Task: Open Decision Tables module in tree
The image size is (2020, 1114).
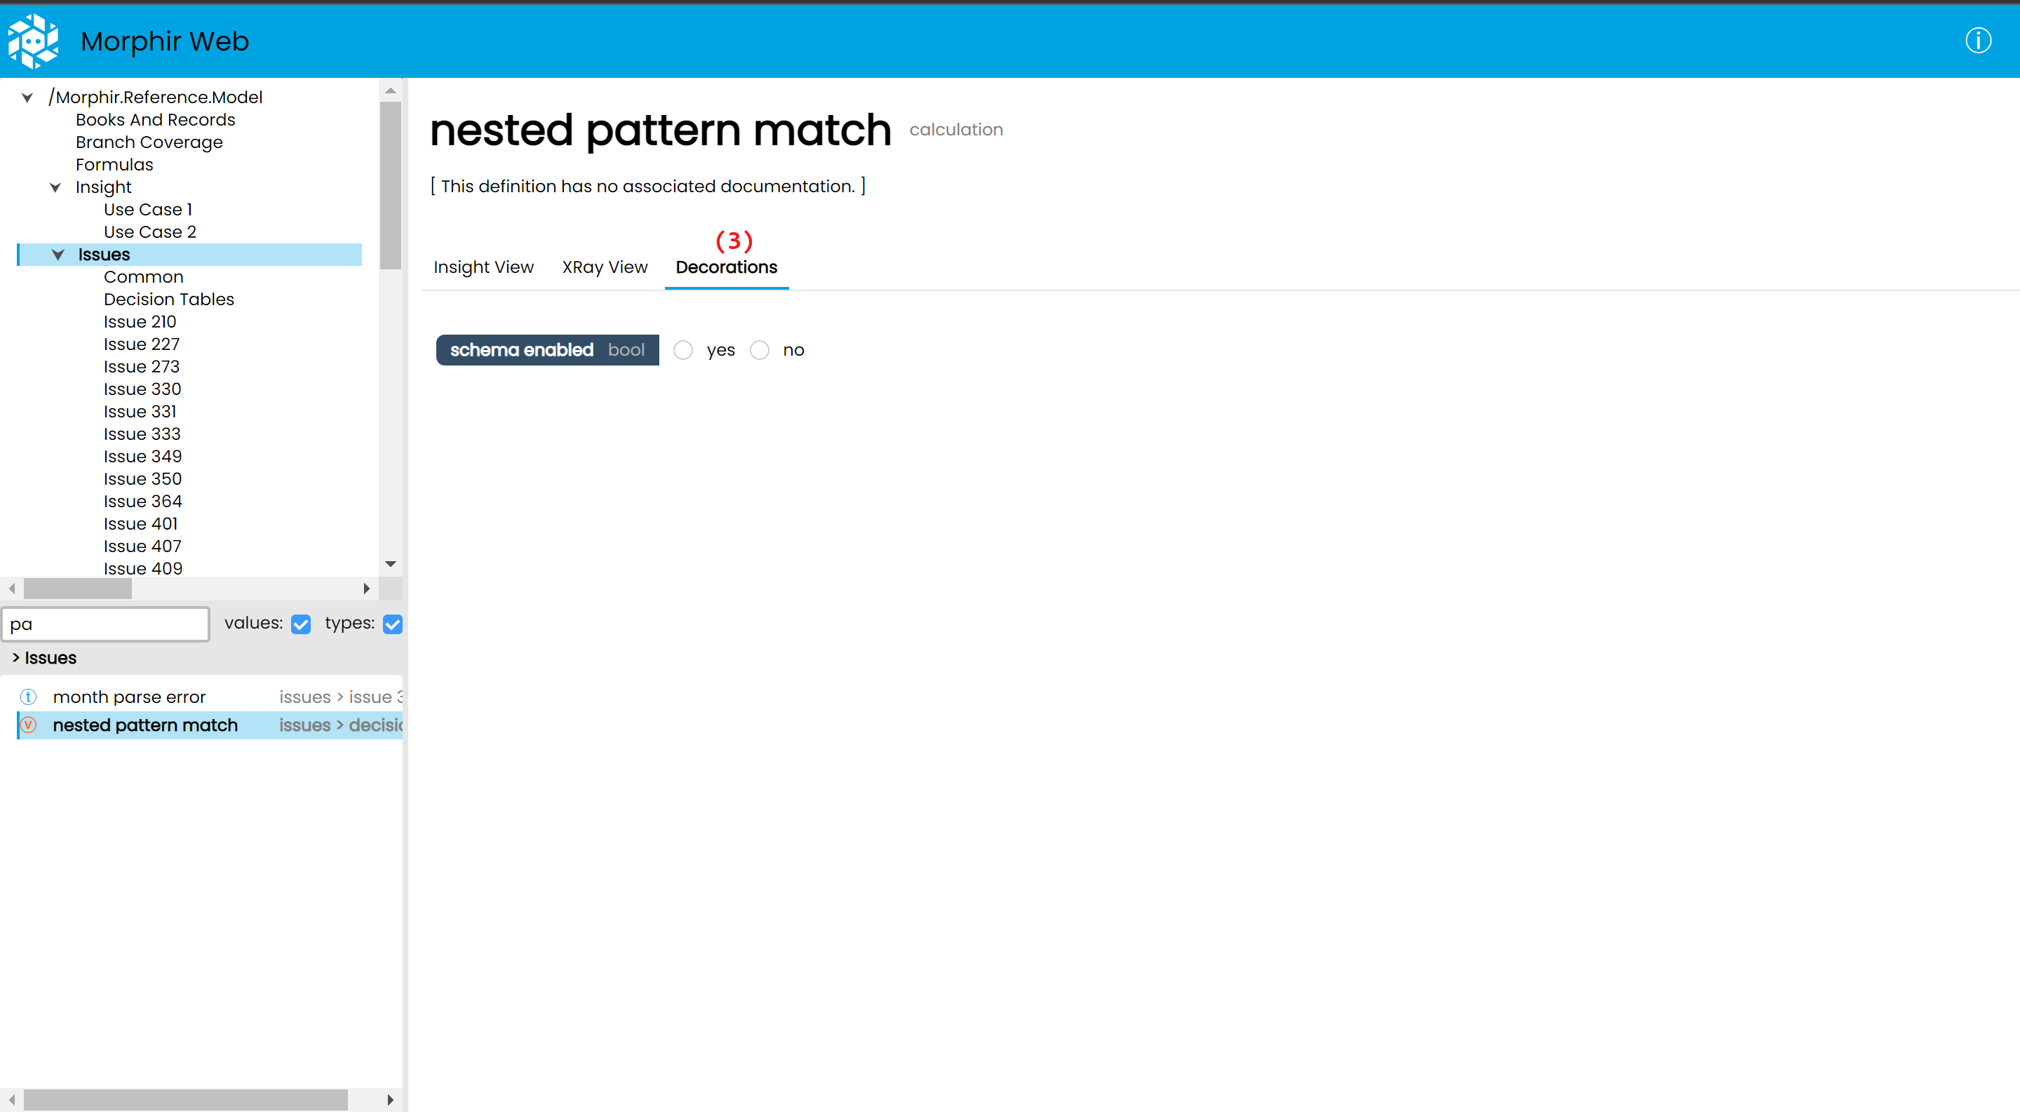Action: pyautogui.click(x=168, y=300)
